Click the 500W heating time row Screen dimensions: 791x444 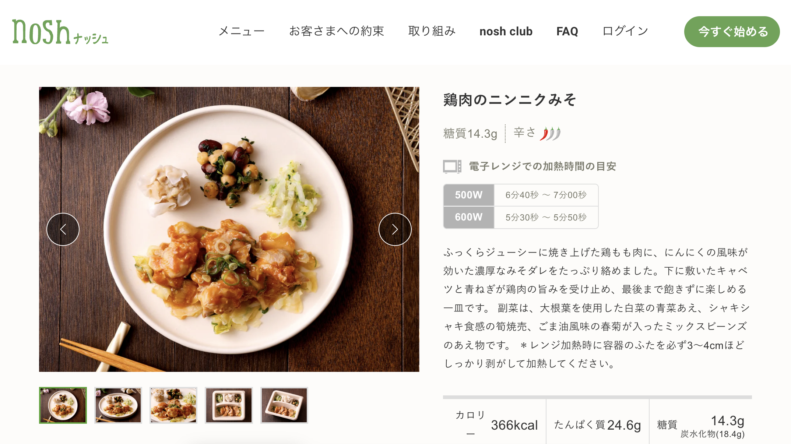[x=521, y=195]
